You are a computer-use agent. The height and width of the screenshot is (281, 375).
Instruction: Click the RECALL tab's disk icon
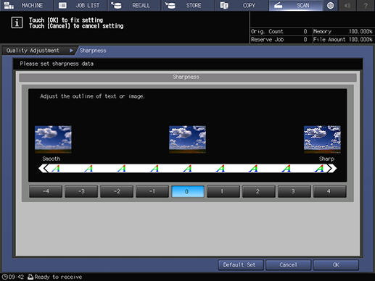(116, 5)
